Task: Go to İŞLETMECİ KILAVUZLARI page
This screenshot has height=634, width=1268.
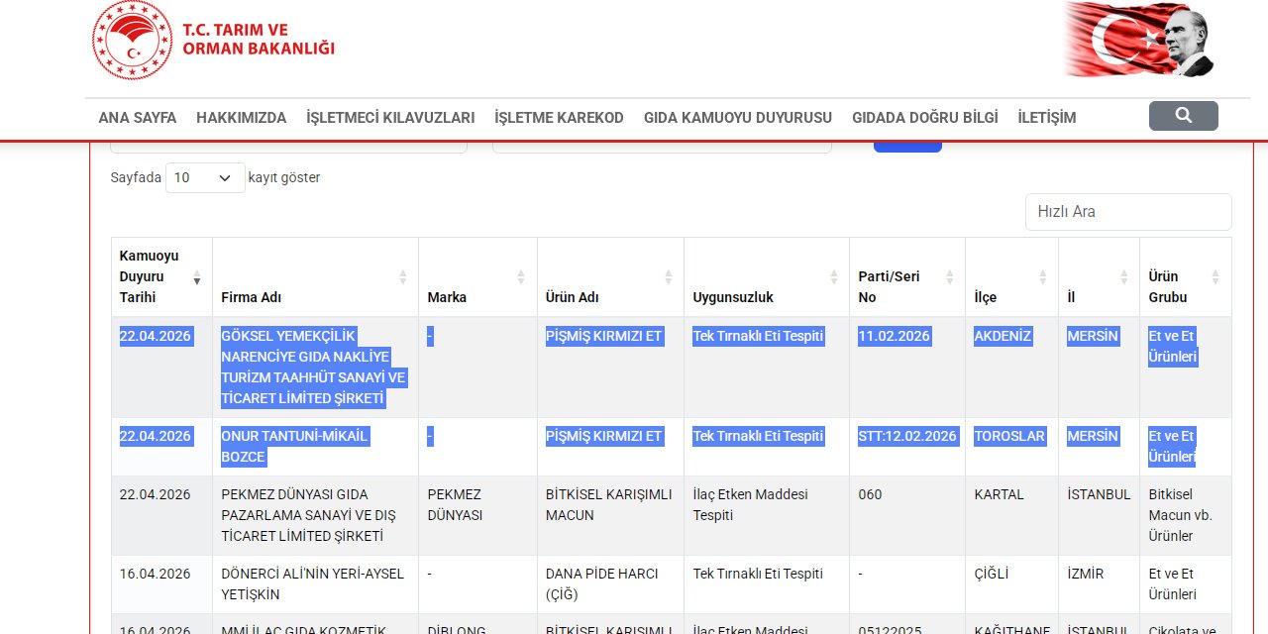Action: pos(390,117)
